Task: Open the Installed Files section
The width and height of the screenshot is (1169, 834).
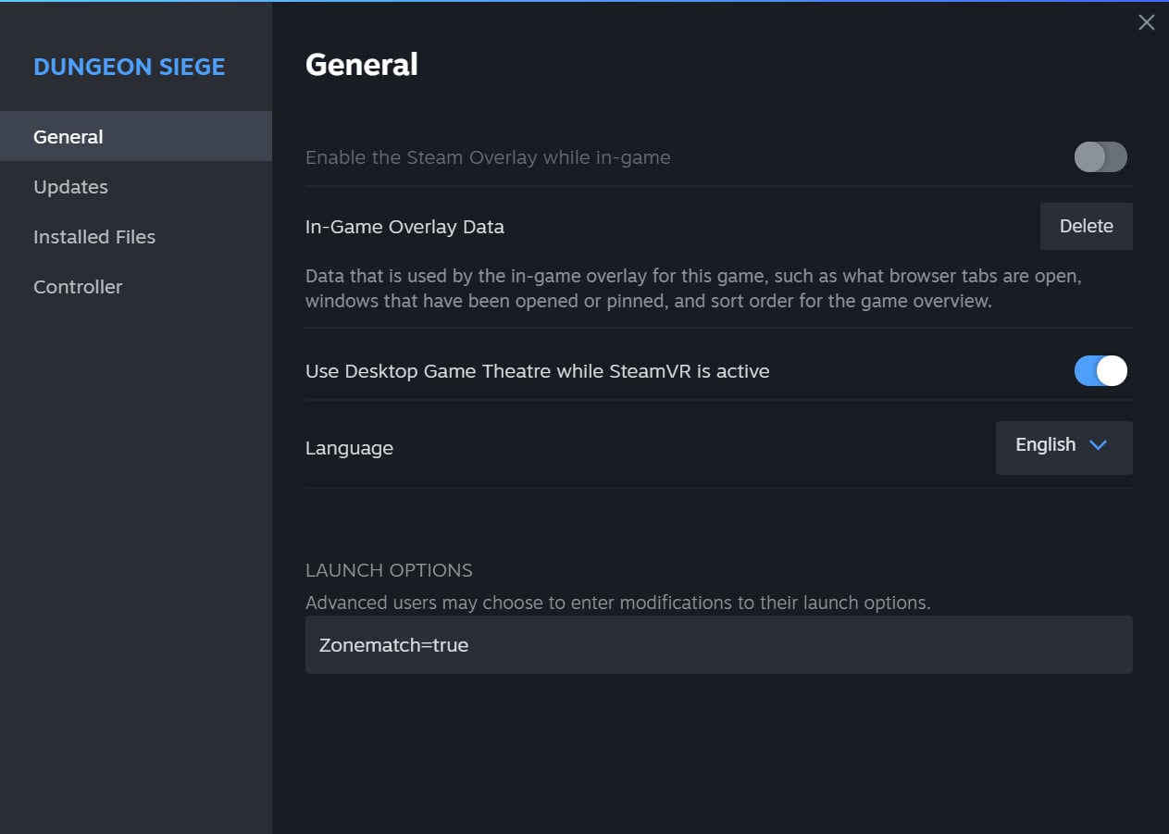Action: pos(94,237)
